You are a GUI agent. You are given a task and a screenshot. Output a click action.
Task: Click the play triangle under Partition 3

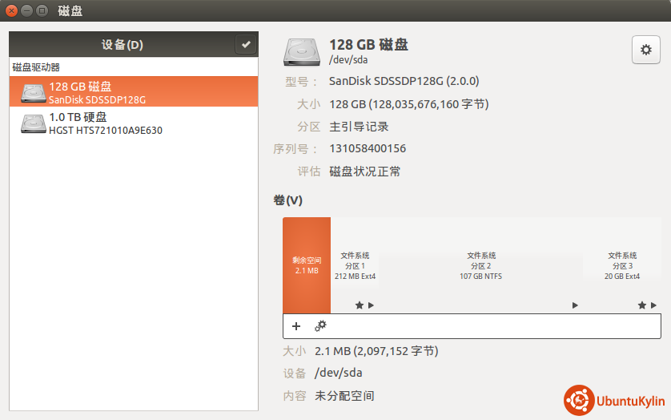click(x=653, y=305)
